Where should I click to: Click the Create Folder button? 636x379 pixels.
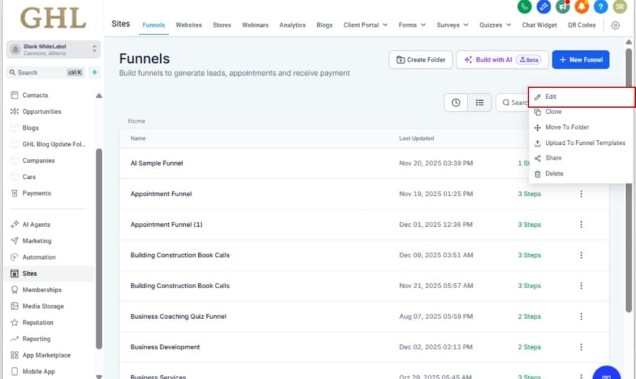[420, 60]
